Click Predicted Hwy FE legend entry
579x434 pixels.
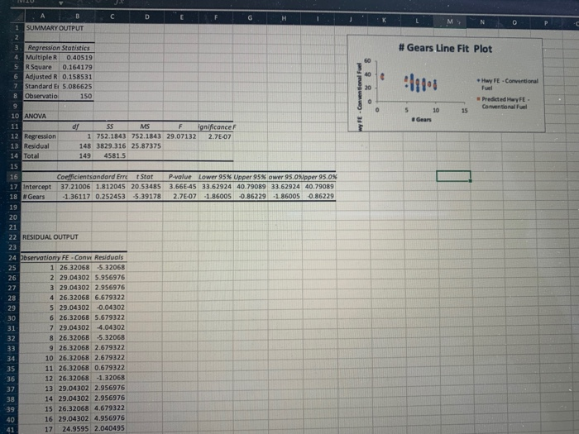pos(502,103)
